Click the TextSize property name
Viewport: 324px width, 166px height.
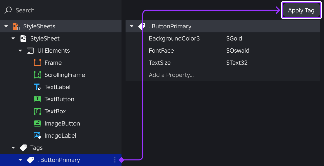point(160,63)
